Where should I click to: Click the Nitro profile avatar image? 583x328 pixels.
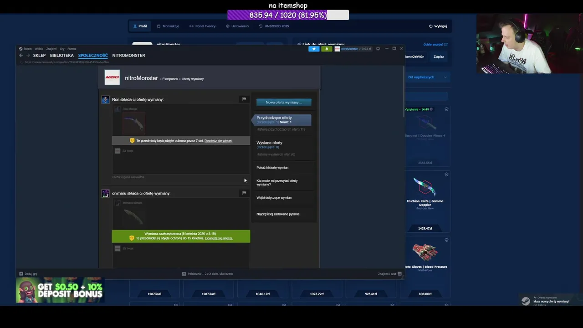coord(112,77)
